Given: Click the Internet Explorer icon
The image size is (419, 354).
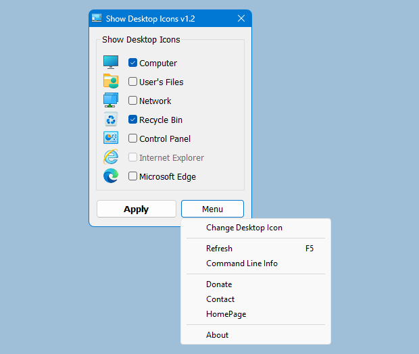Looking at the screenshot, I should pyautogui.click(x=111, y=157).
